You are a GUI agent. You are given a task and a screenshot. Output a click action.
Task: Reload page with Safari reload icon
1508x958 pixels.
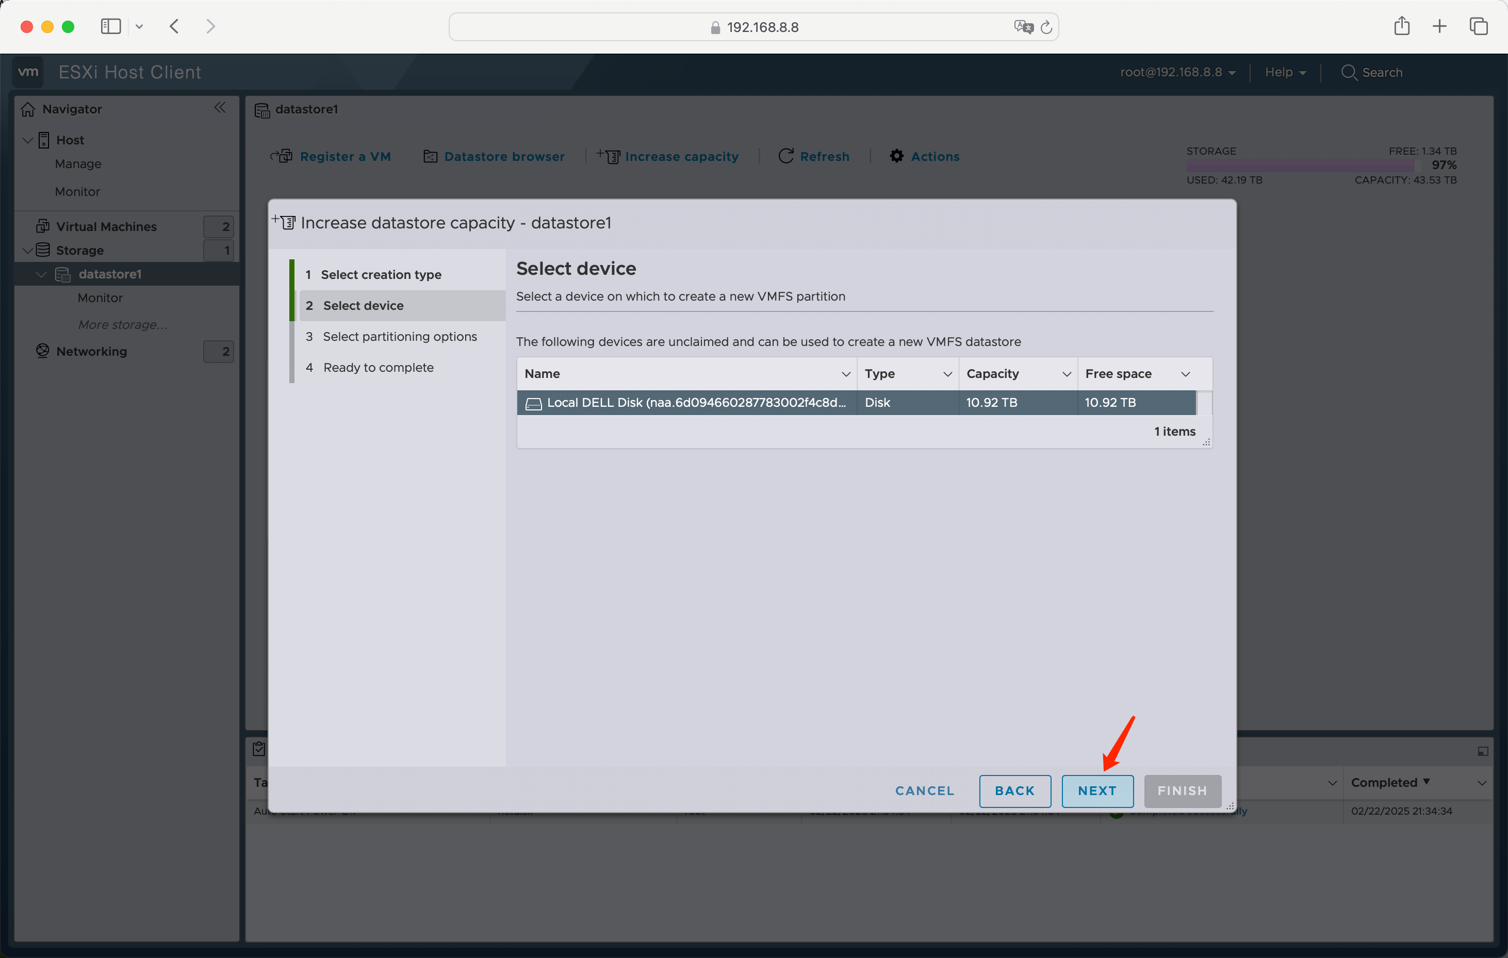[x=1046, y=27]
